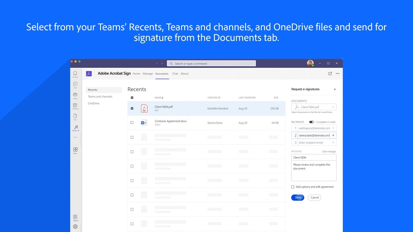Click the serena.davis@dexinote.com recipient field
The height and width of the screenshot is (232, 413).
pyautogui.click(x=314, y=135)
